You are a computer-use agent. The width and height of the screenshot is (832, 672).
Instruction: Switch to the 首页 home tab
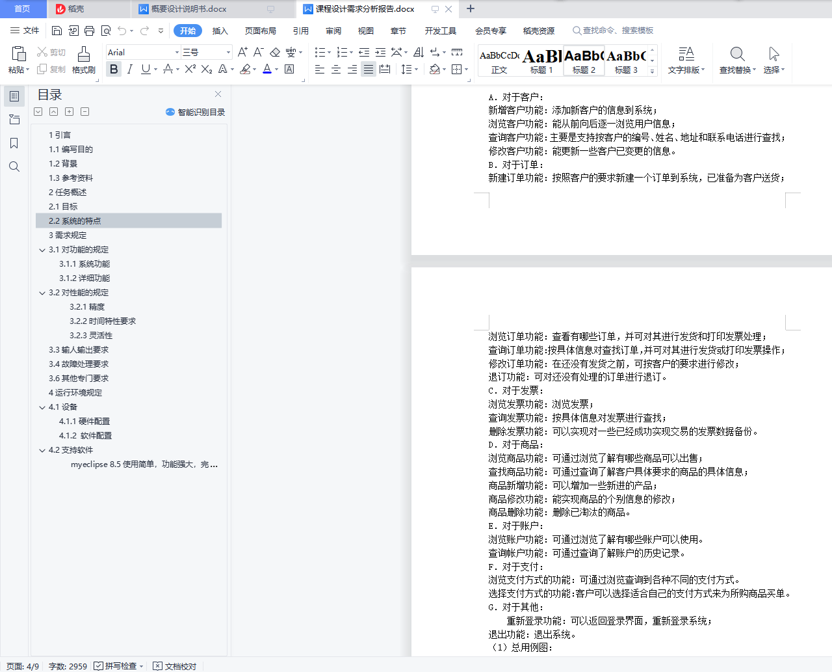[x=22, y=9]
